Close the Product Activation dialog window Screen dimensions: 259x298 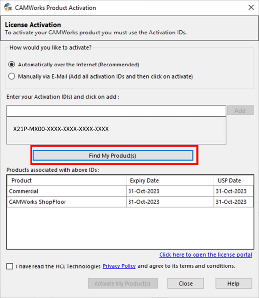(251, 7)
